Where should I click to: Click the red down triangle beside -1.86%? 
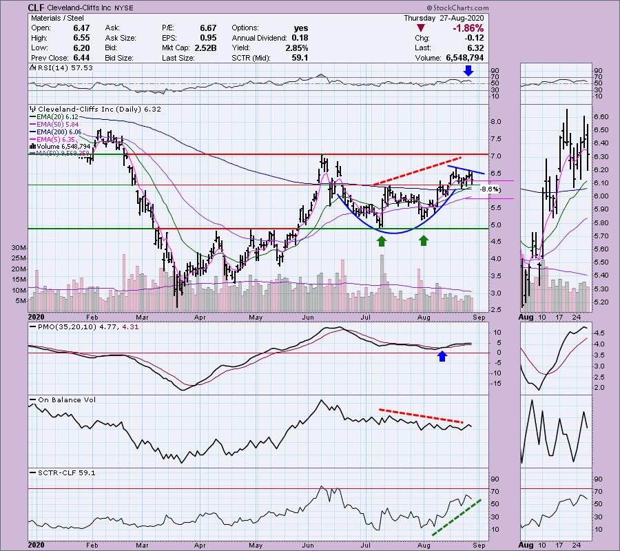coord(421,28)
